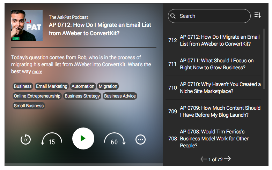Click the episode list scrollbar
The image size is (272, 170).
coord(264,59)
